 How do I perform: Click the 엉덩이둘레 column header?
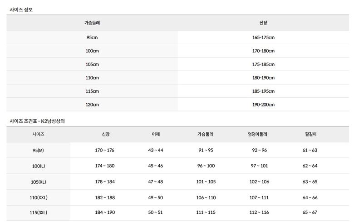pyautogui.click(x=257, y=134)
